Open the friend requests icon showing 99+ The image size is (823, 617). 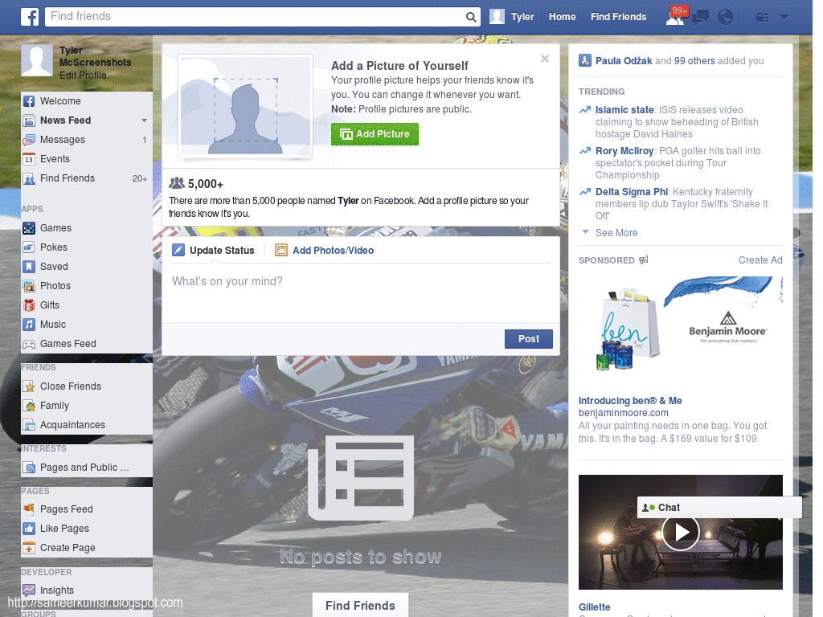point(675,16)
